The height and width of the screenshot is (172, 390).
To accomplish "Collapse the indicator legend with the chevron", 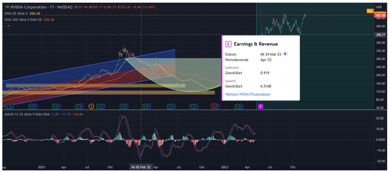I will coord(9,26).
